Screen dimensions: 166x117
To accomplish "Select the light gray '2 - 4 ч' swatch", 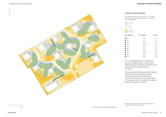I will [x=126, y=25].
